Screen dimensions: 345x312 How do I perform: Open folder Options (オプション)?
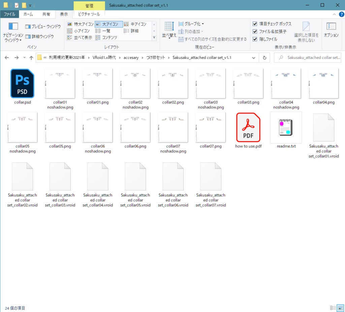pos(331,30)
